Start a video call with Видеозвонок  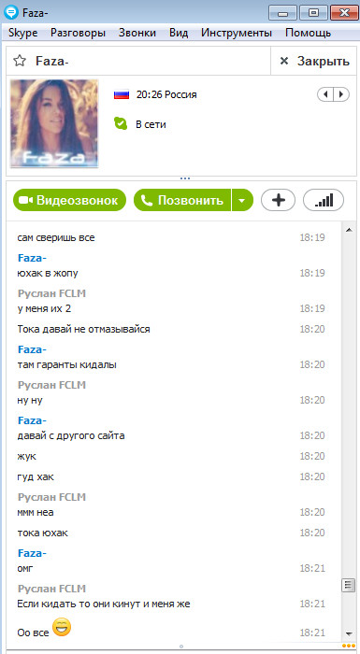[x=69, y=200]
